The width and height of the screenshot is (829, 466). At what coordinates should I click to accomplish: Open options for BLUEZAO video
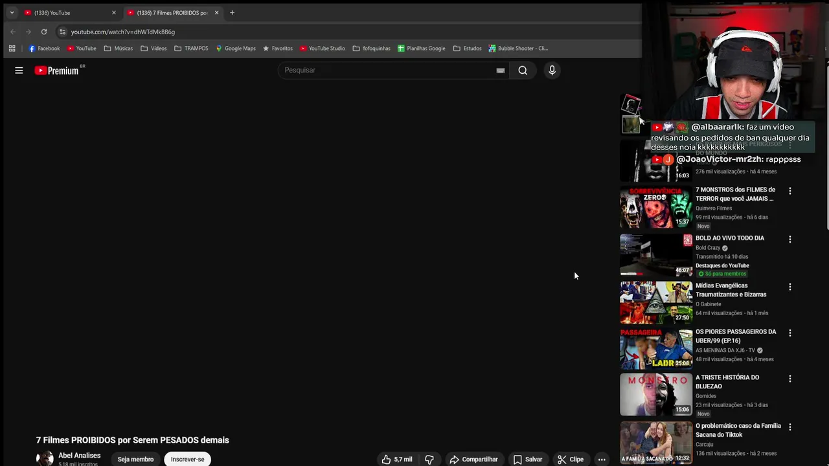(789, 379)
